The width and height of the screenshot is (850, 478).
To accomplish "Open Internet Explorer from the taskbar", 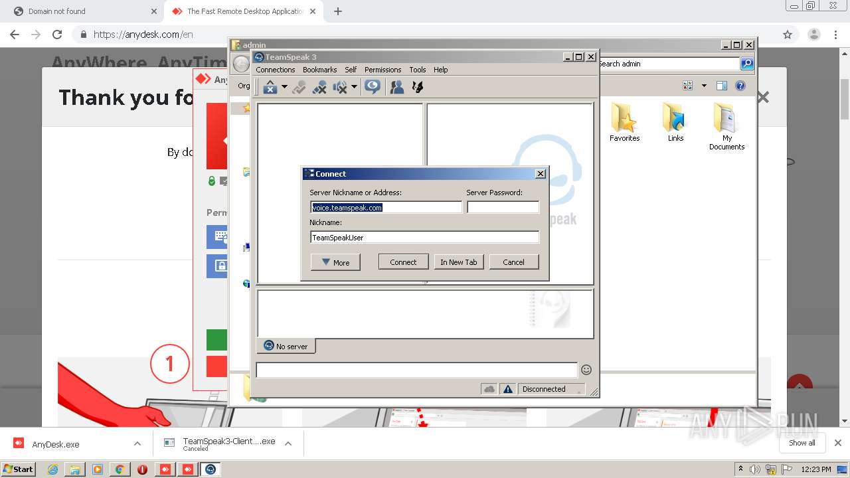I will [x=52, y=469].
